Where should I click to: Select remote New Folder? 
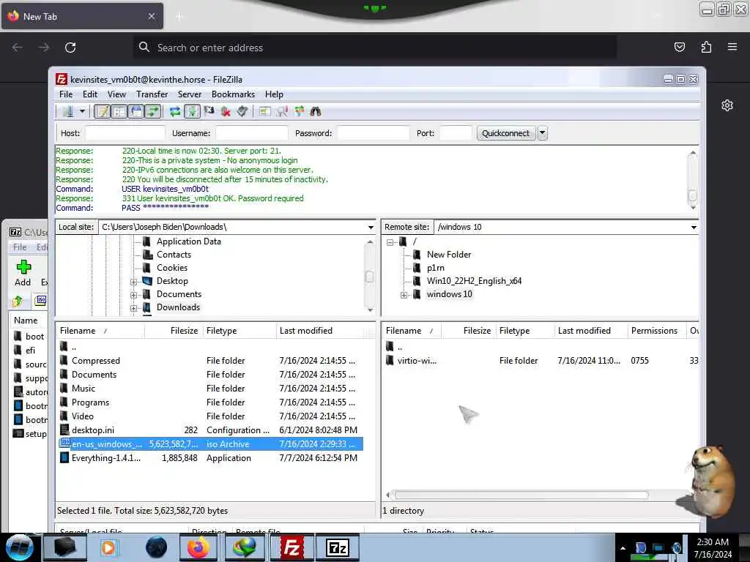tap(449, 255)
